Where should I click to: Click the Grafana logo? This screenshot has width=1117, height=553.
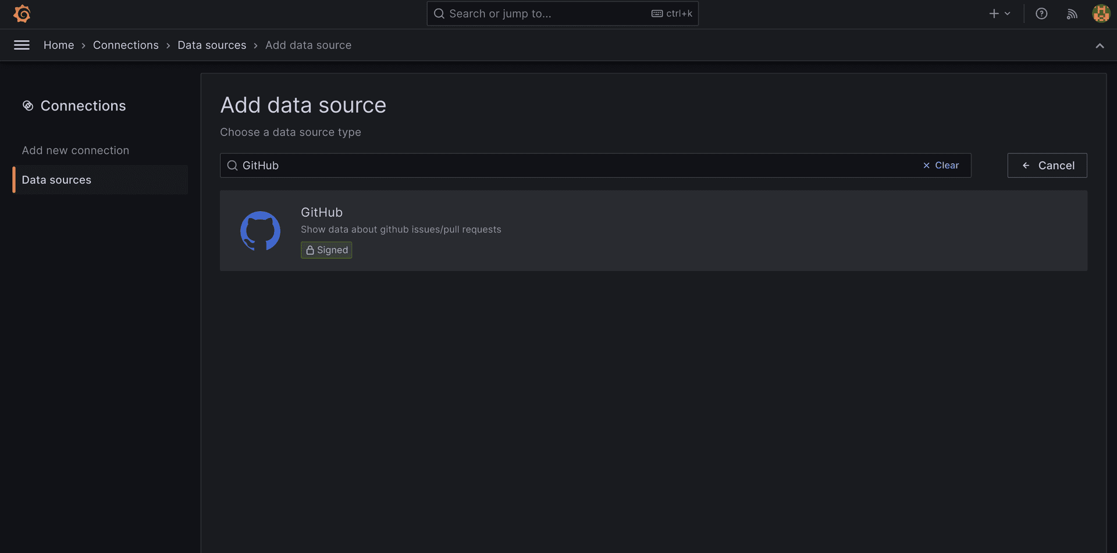pos(22,13)
